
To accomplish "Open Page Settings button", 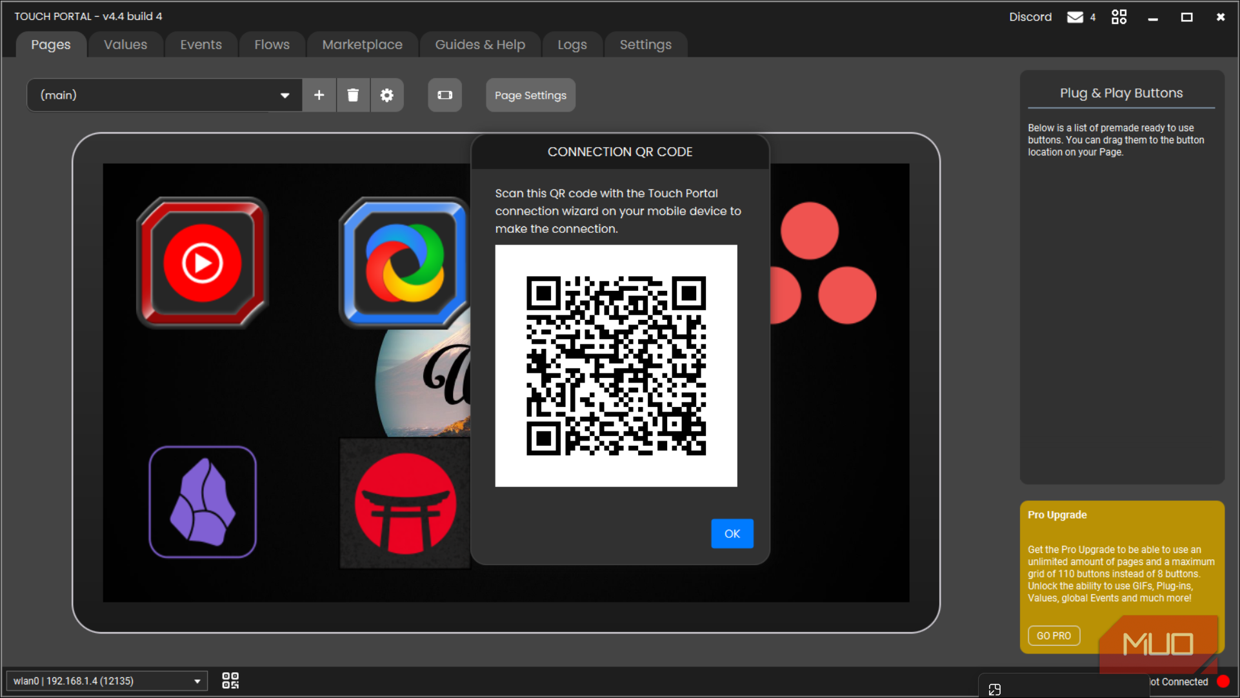I will [x=530, y=95].
